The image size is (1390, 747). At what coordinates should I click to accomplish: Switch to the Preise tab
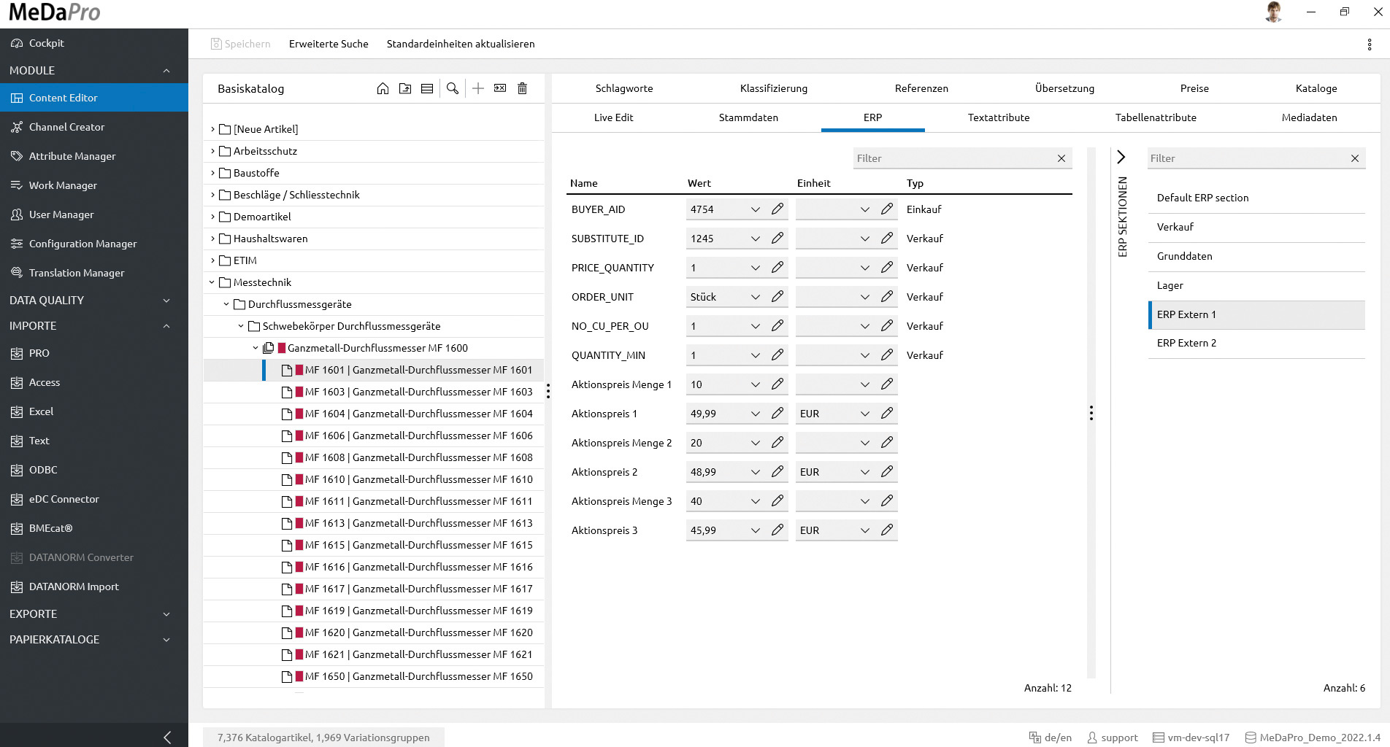(x=1194, y=88)
